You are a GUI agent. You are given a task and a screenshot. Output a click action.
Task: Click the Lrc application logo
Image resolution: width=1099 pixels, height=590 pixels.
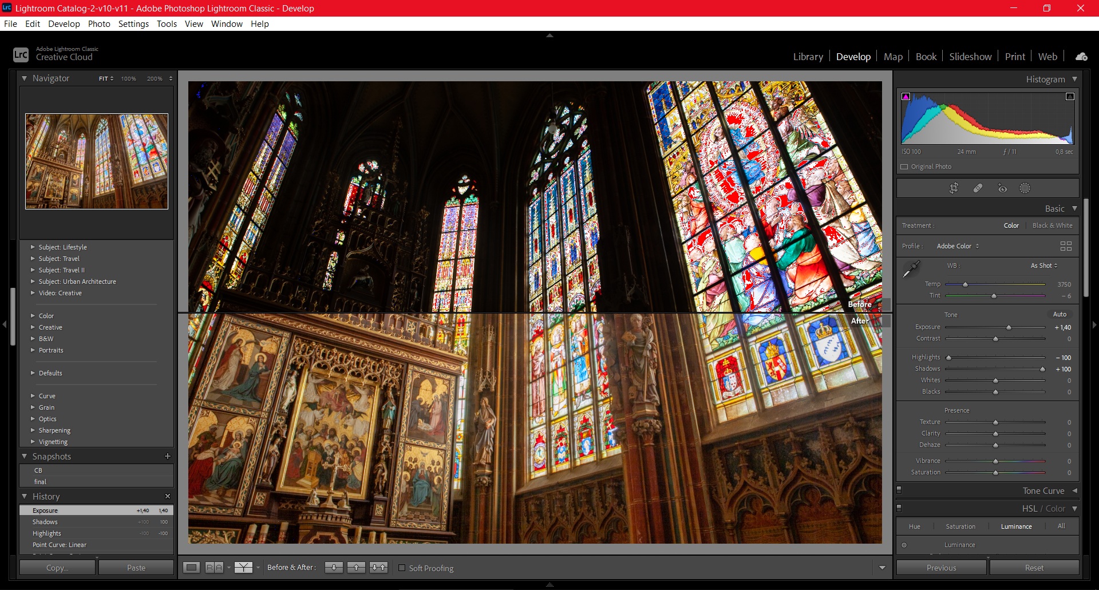tap(21, 55)
